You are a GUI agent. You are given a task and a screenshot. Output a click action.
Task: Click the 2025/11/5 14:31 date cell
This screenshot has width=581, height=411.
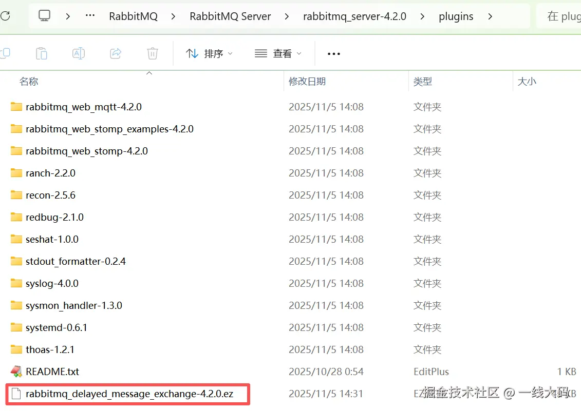click(x=326, y=394)
